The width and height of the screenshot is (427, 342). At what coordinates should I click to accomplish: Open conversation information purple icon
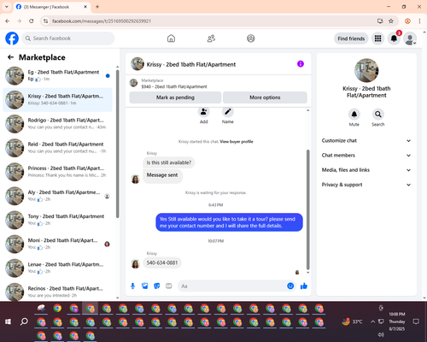[301, 64]
